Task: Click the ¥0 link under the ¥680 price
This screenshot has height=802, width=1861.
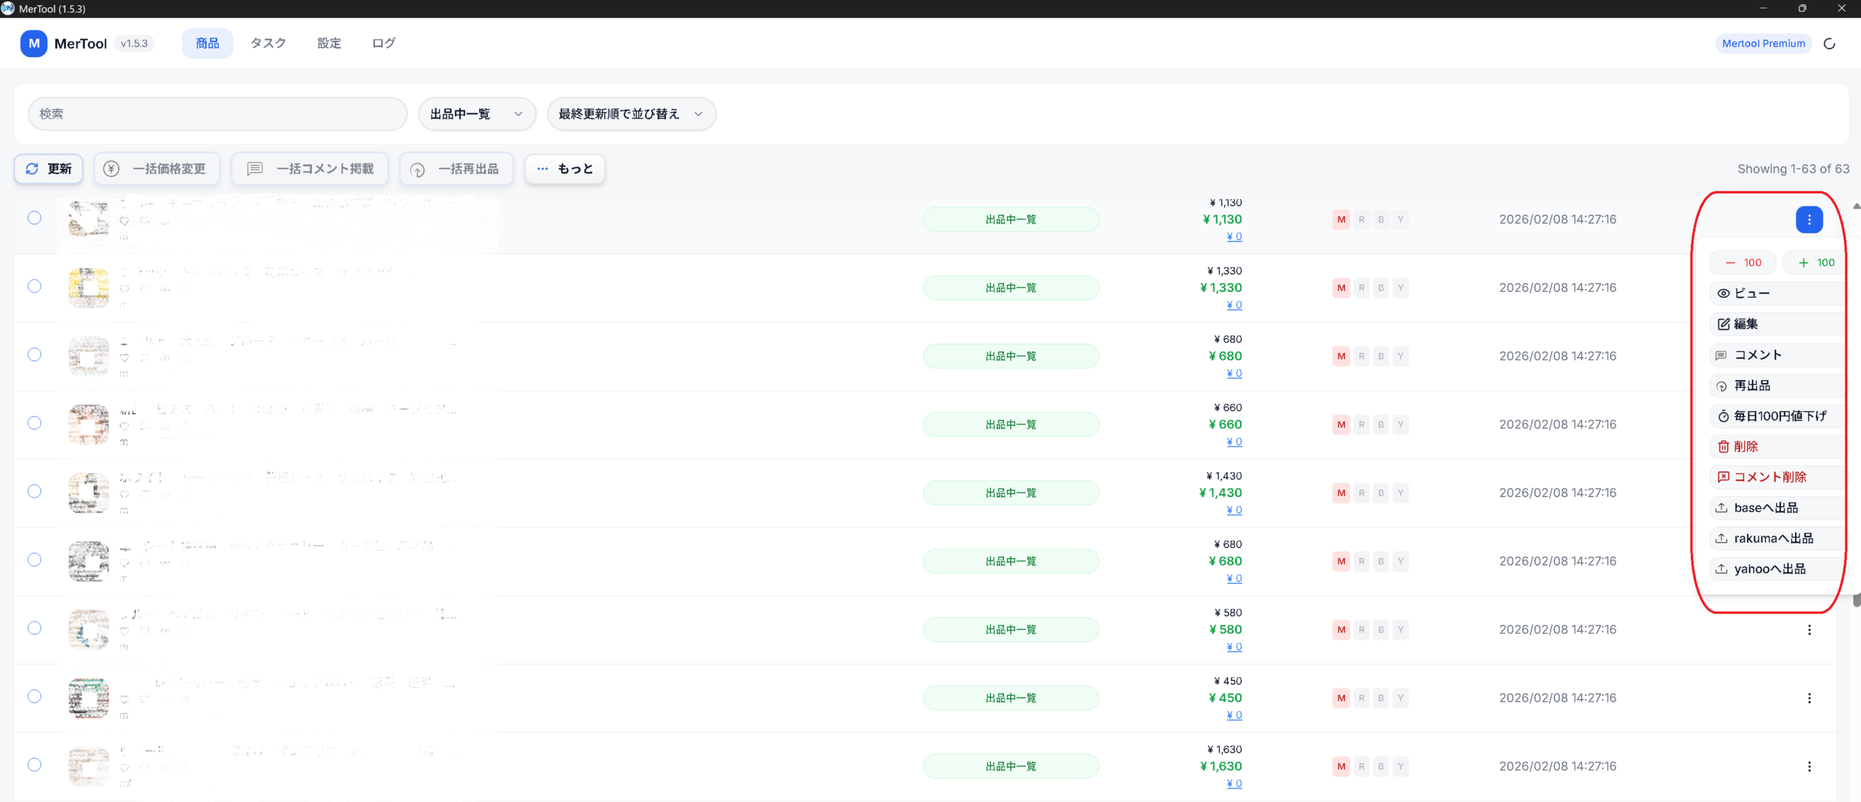Action: click(x=1234, y=373)
